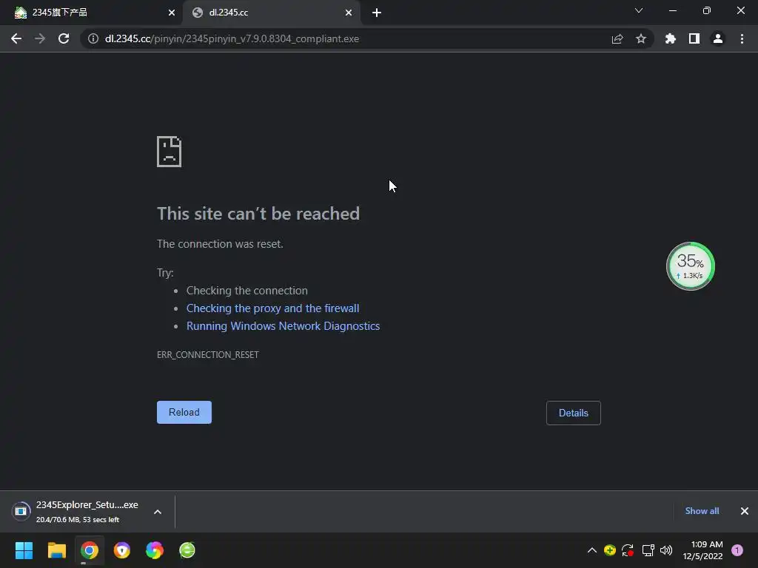Open the colorful swirl browser taskbar icon
This screenshot has height=568, width=758.
tap(155, 550)
